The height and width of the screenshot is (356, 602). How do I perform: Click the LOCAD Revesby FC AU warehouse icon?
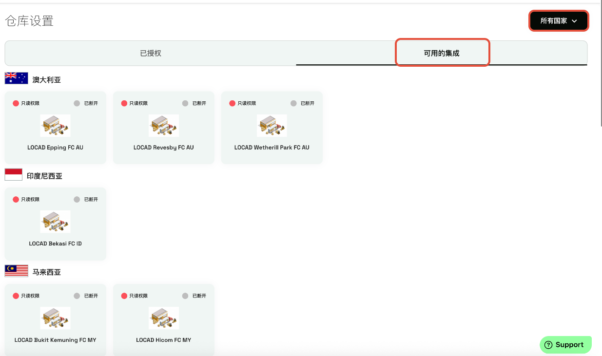pyautogui.click(x=164, y=126)
